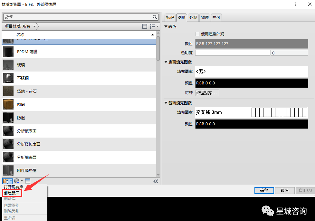
Task: Click the search magnifier icon
Action: [x=155, y=17]
